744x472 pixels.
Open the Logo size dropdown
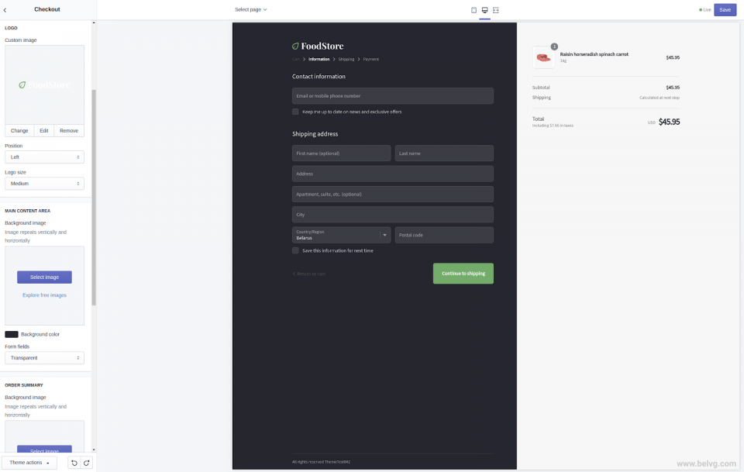click(45, 184)
